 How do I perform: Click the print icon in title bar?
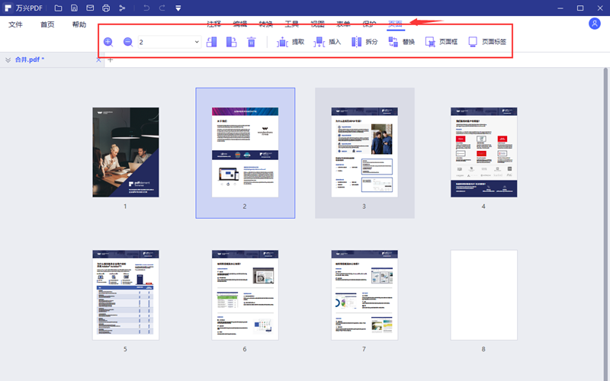(x=105, y=8)
